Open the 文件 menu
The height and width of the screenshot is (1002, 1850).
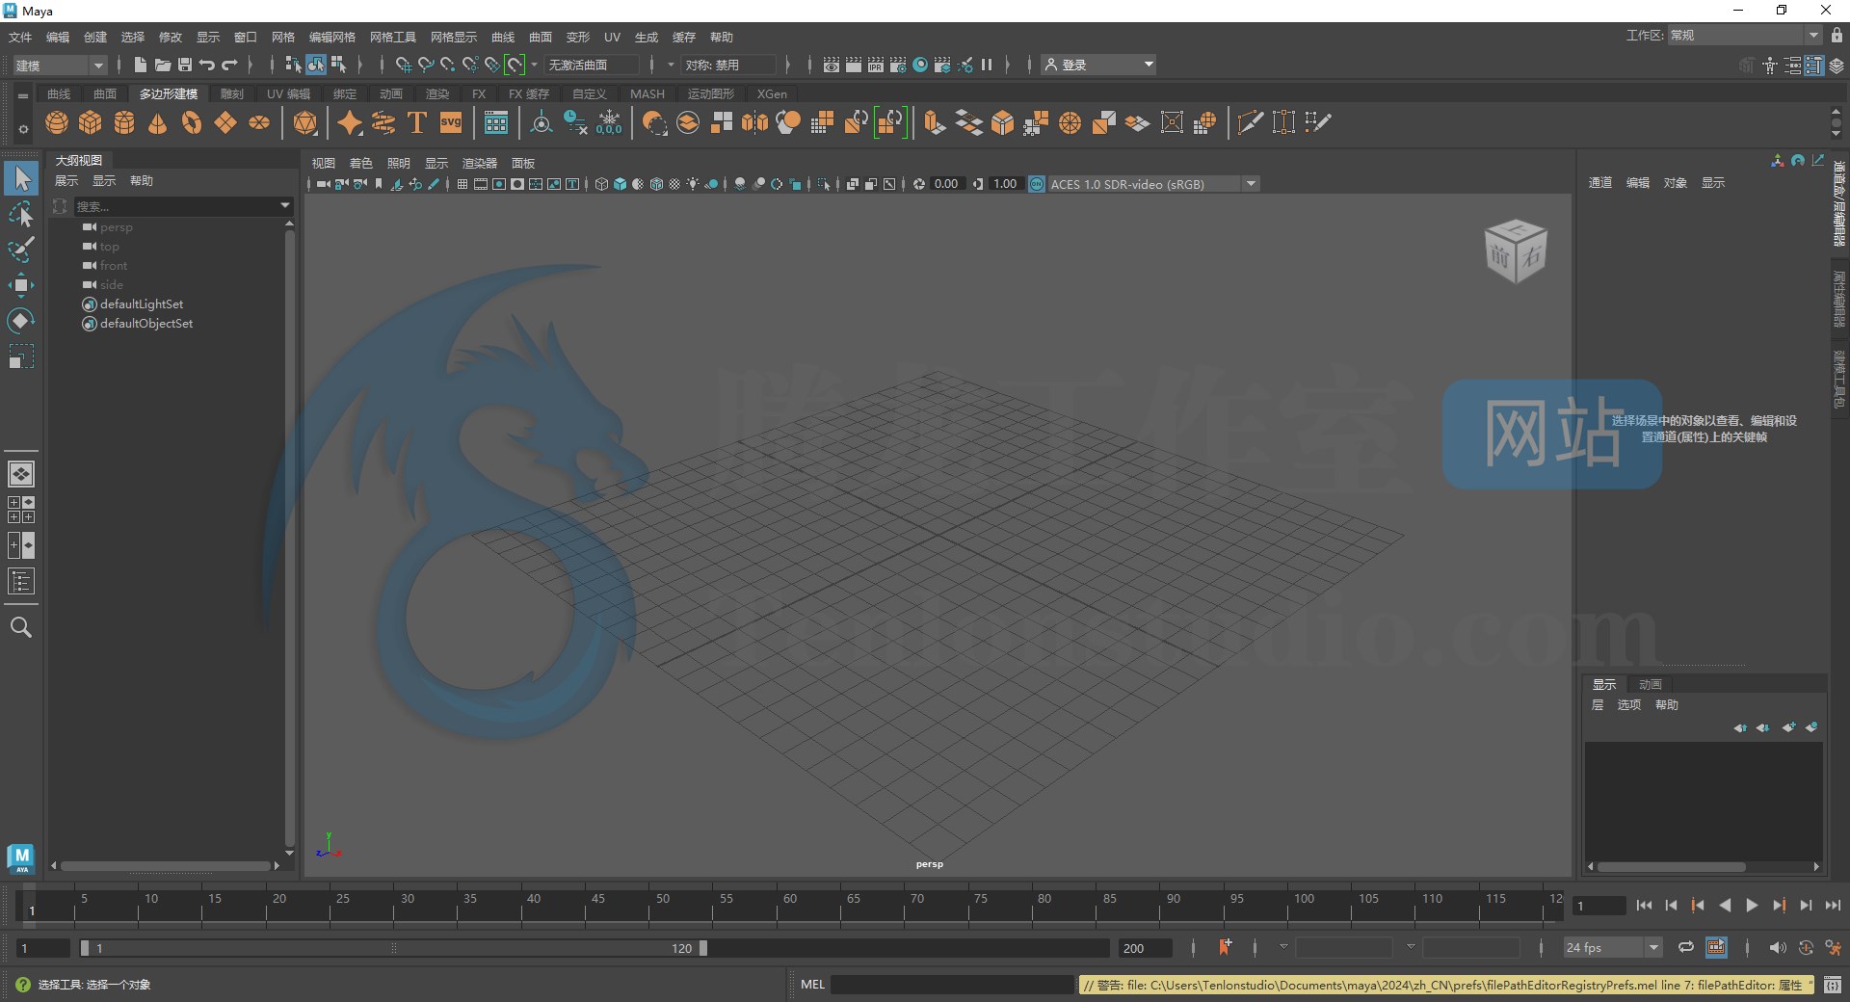tap(20, 37)
